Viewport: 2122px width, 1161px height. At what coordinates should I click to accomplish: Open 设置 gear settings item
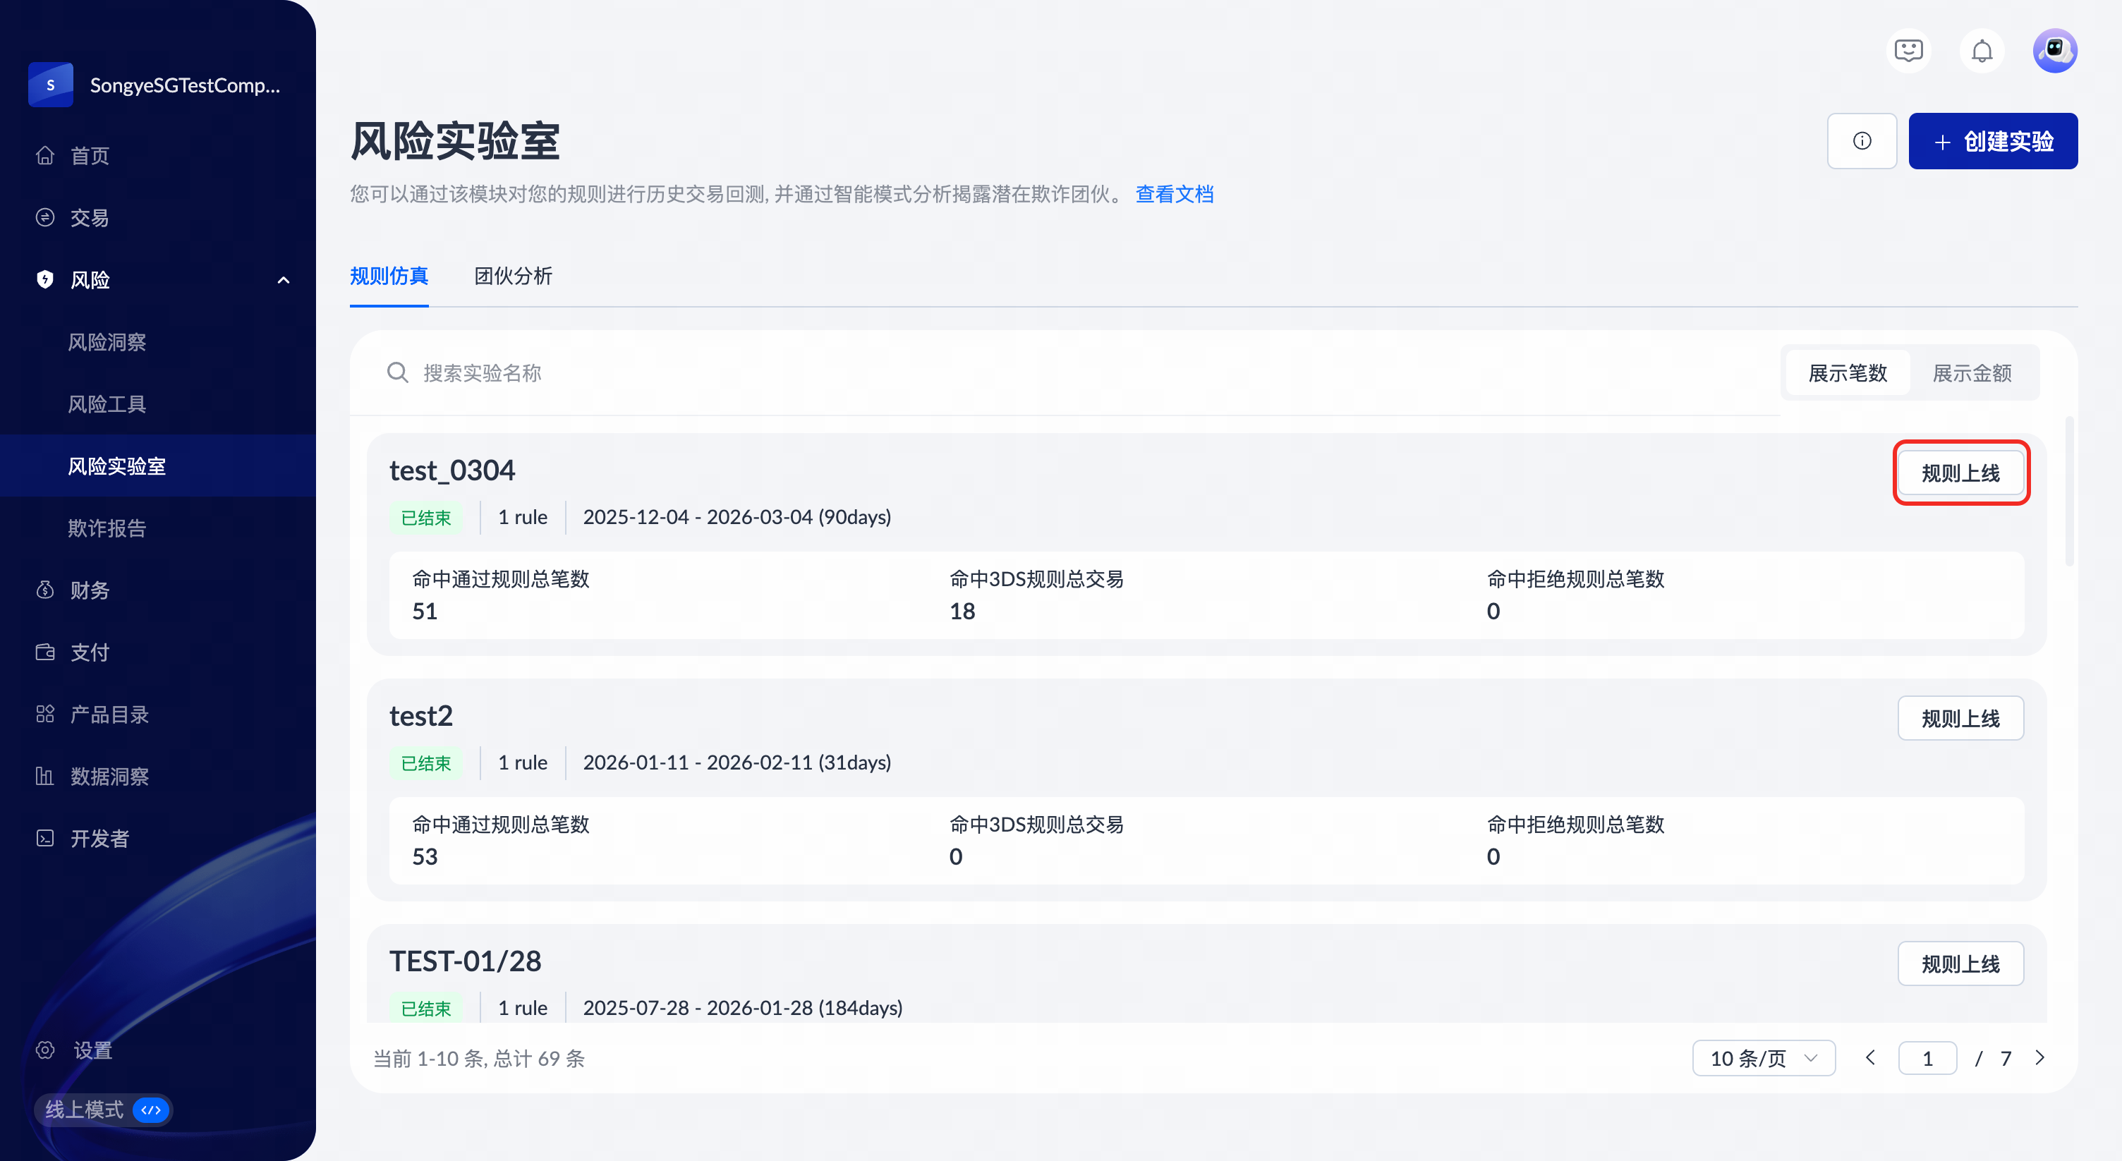pyautogui.click(x=92, y=1050)
